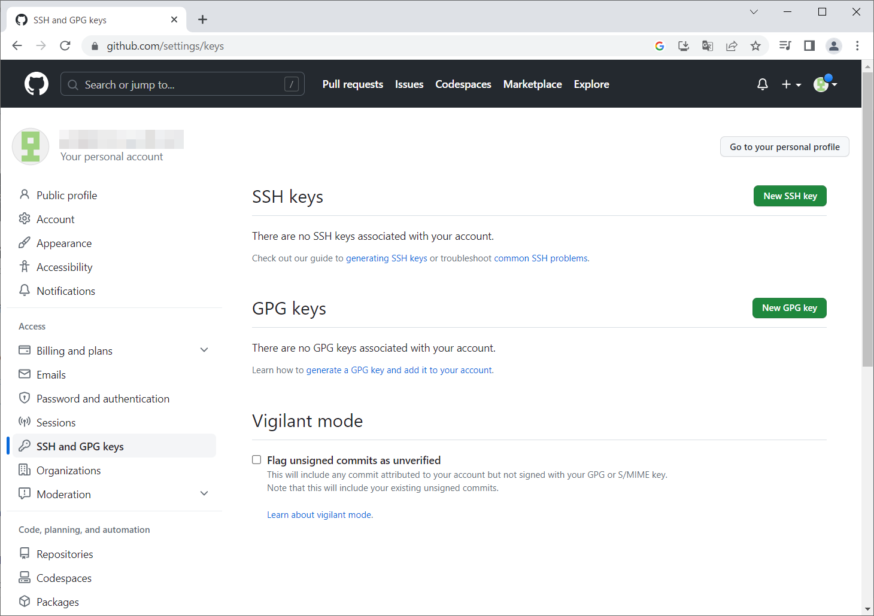Enable Flag unsigned commits as unverified
The height and width of the screenshot is (616, 874).
(x=257, y=460)
